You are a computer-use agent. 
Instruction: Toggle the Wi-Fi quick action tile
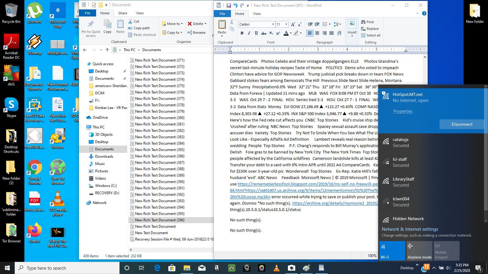point(392,251)
